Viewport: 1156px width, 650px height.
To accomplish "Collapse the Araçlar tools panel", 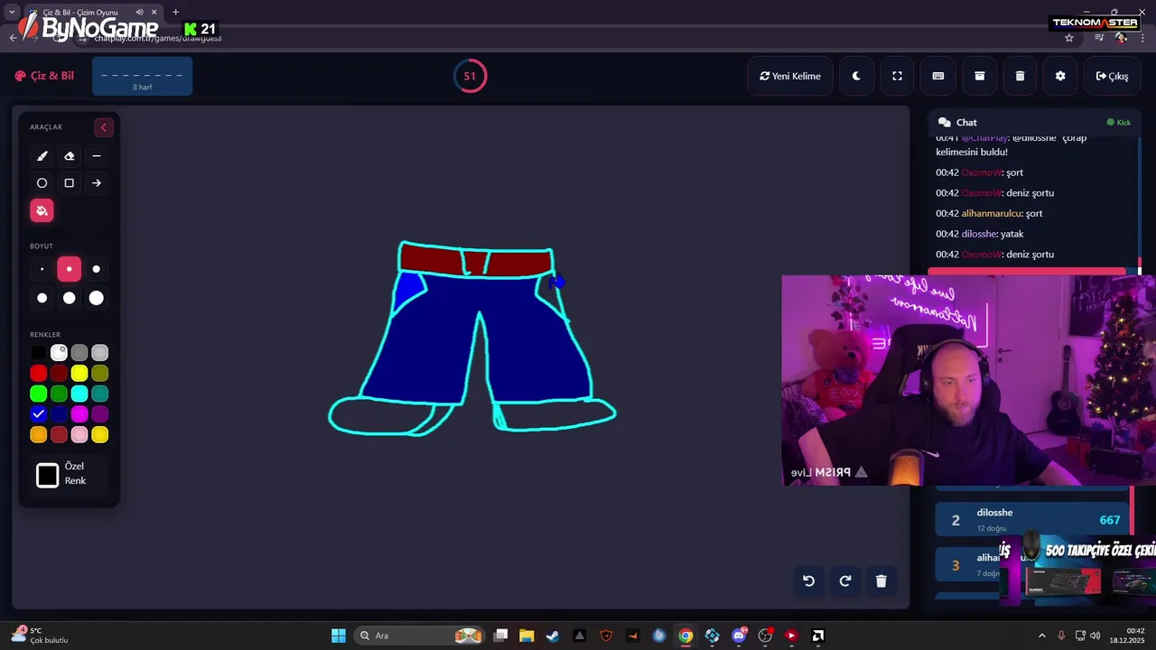I will (103, 127).
